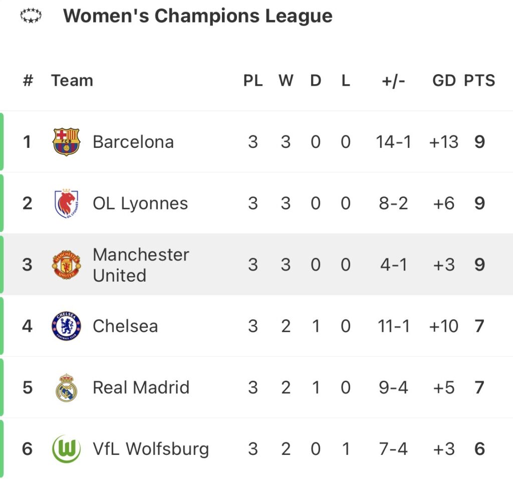Select the OL Lyonnes team name
The width and height of the screenshot is (513, 479).
pyautogui.click(x=140, y=203)
